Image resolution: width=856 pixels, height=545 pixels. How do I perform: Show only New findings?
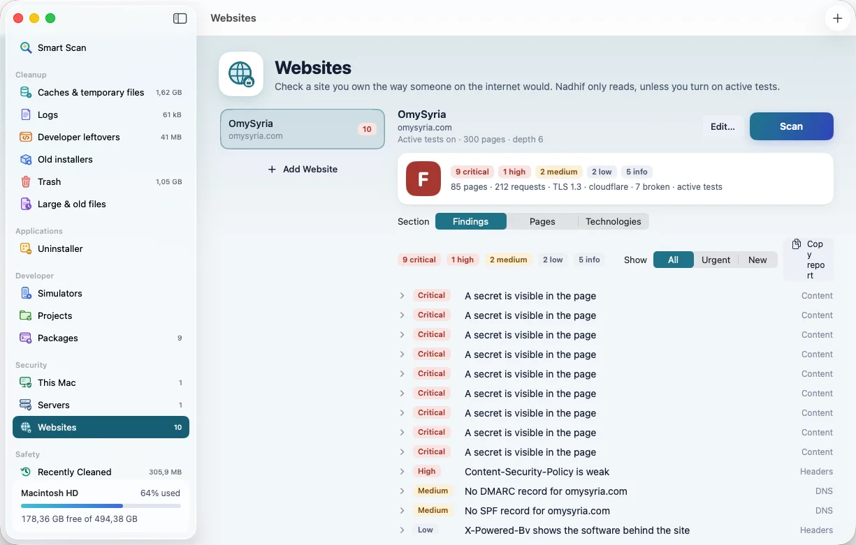(x=757, y=260)
